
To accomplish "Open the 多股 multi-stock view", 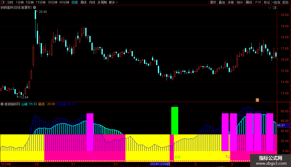I will (x=231, y=2).
